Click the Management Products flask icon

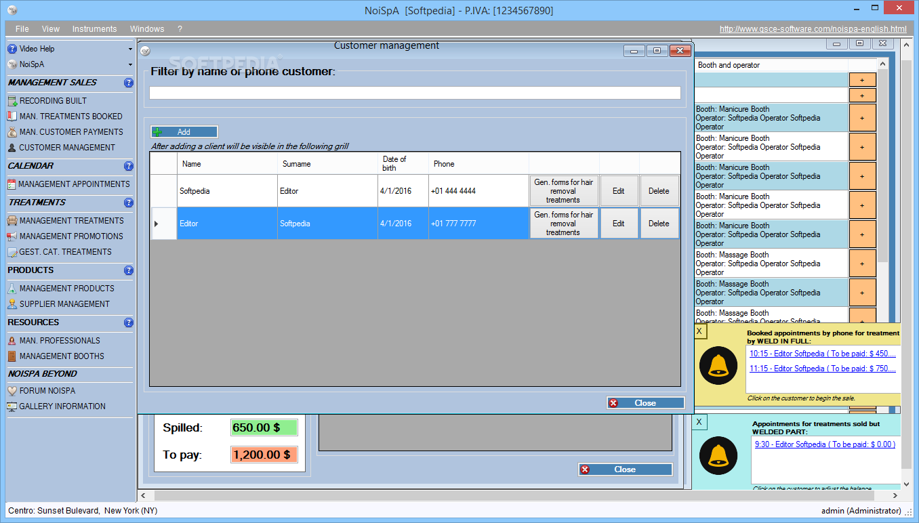12,289
